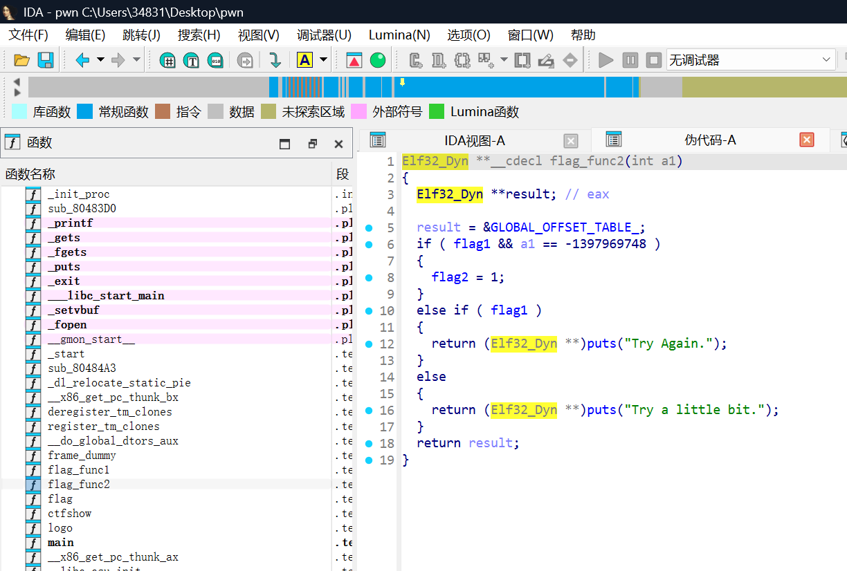
Task: Click the hex view toolbar icon with # symbol
Action: point(167,60)
